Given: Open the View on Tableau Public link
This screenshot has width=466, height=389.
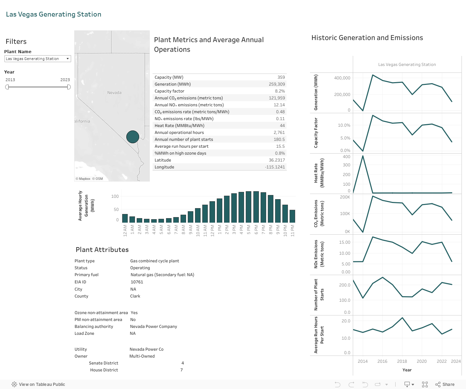Looking at the screenshot, I should click(x=38, y=384).
